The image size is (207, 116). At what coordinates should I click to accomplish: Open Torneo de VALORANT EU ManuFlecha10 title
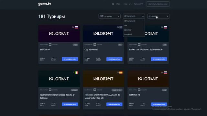click(x=102, y=96)
